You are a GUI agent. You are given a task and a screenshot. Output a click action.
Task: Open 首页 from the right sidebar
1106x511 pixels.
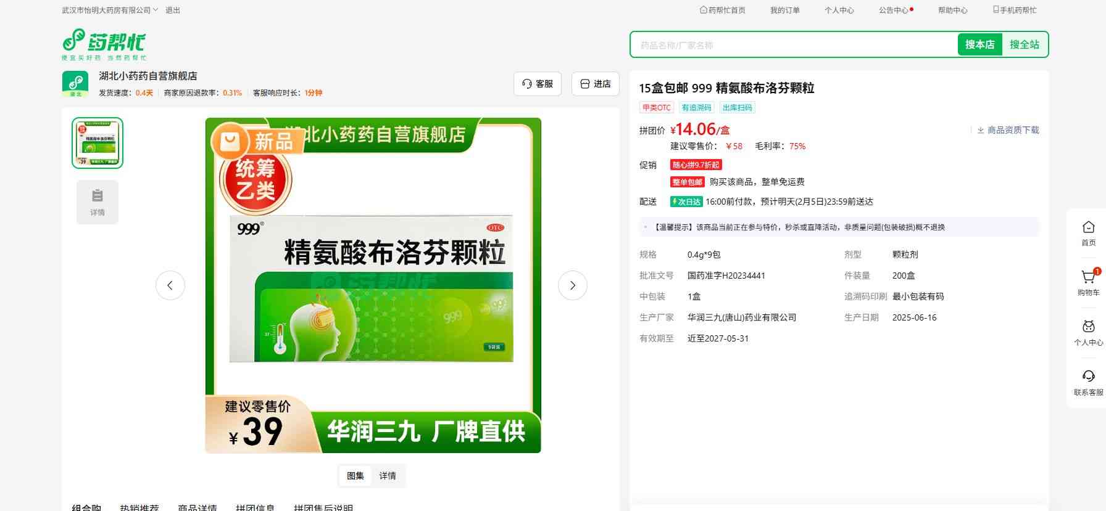(x=1088, y=233)
